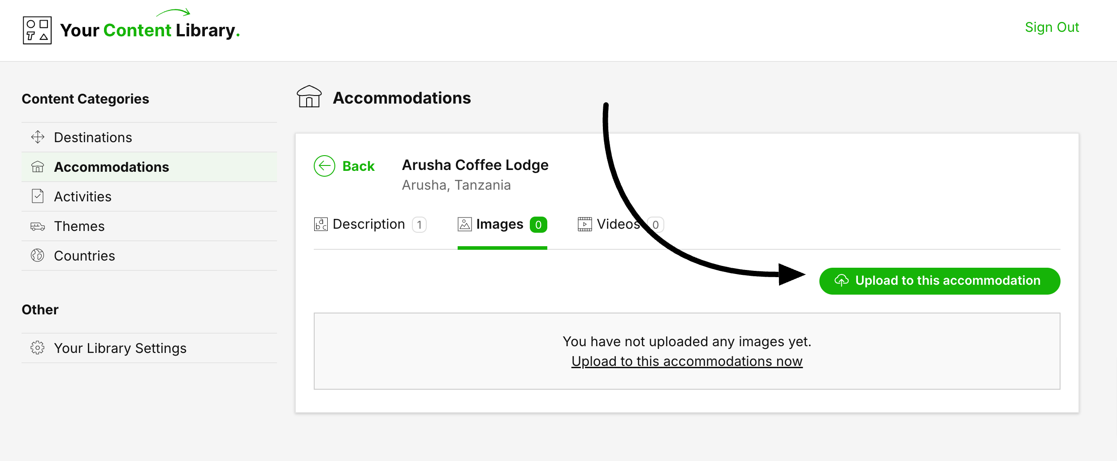Click the Destinations crosshair icon
The image size is (1117, 461).
(38, 137)
